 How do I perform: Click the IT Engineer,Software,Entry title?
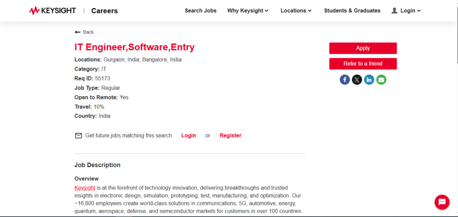[x=134, y=47]
